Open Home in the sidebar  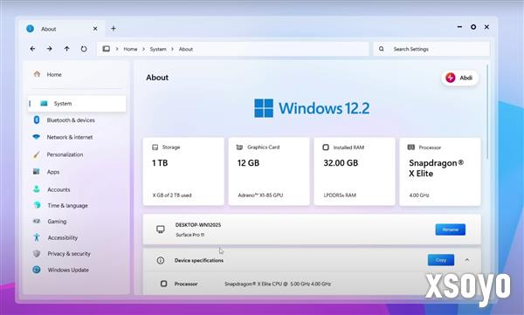[77, 74]
